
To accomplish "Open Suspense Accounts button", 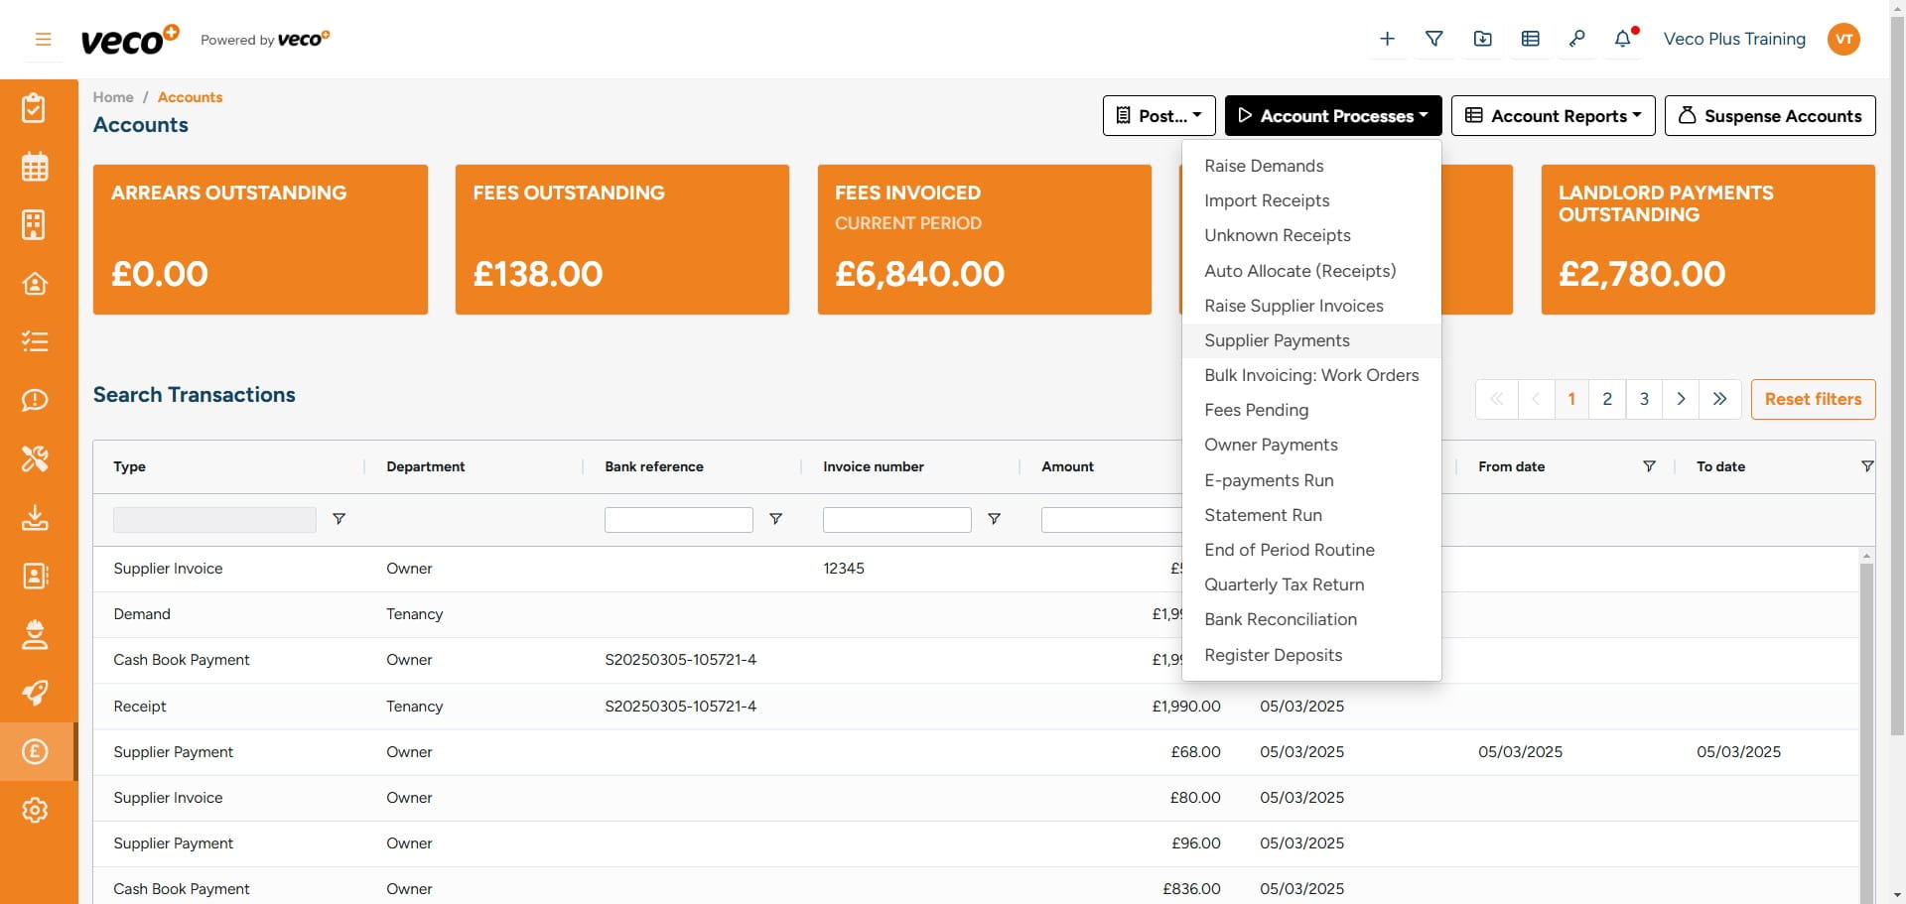I will 1769,116.
